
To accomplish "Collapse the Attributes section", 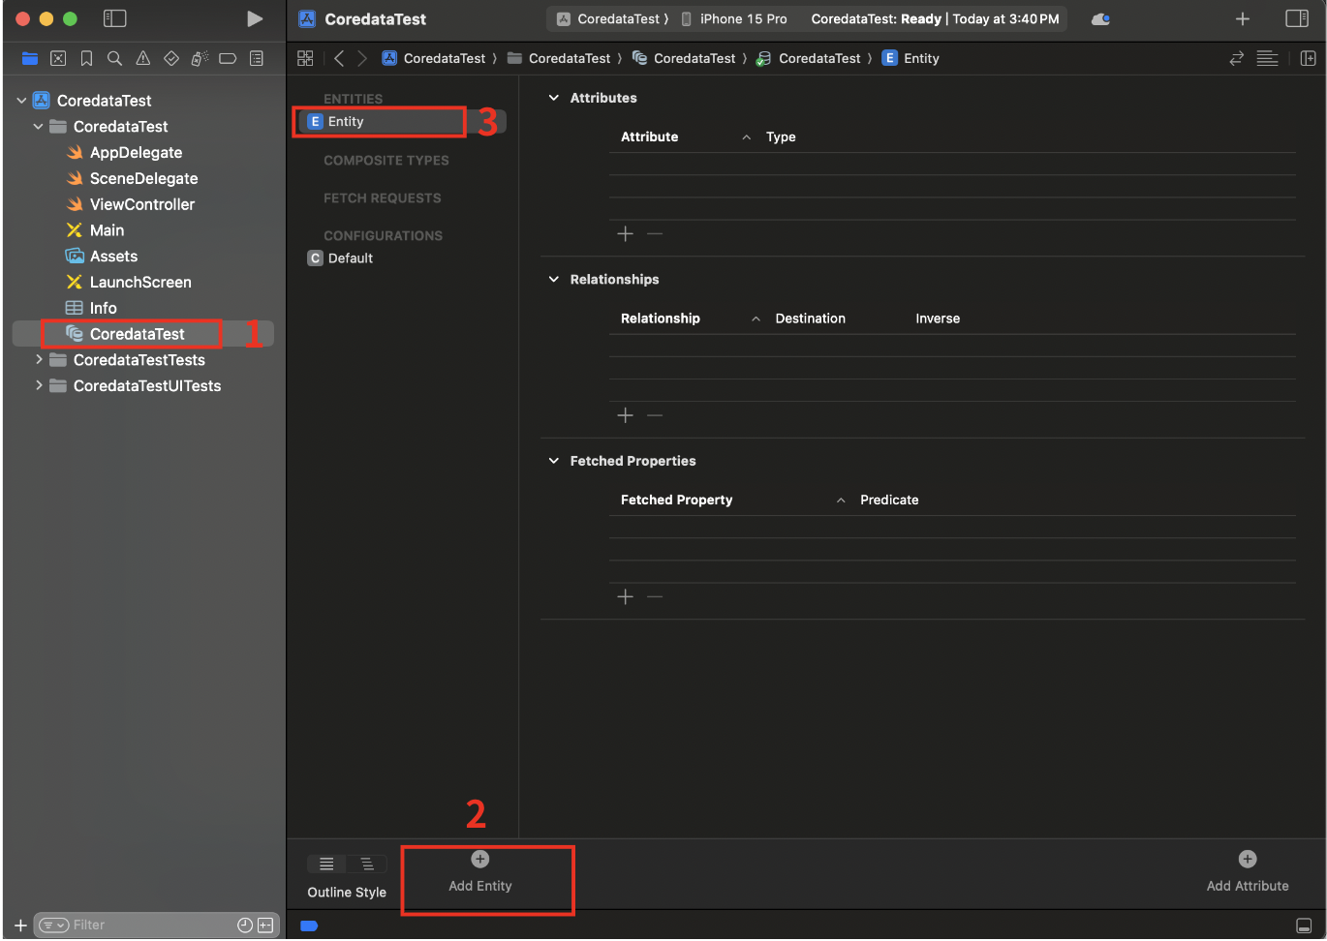I will (554, 98).
